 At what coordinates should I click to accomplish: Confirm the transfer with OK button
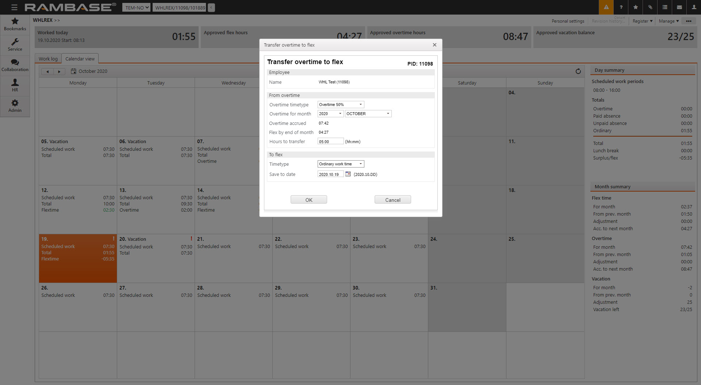tap(309, 200)
